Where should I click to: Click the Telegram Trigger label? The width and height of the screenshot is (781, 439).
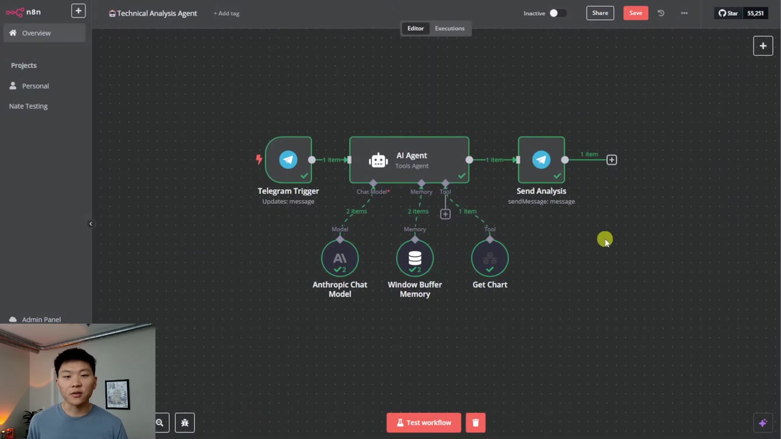[x=288, y=191]
